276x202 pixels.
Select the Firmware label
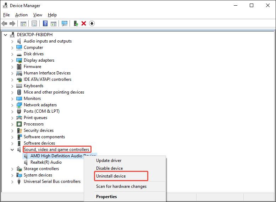(x=32, y=67)
